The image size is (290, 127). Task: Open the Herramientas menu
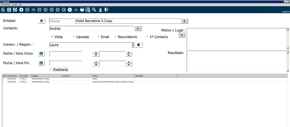(x=6, y=5)
